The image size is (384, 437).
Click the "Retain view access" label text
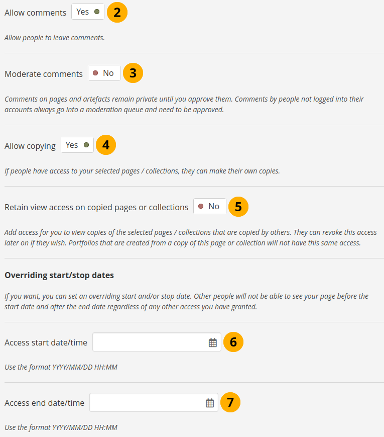pyautogui.click(x=96, y=207)
